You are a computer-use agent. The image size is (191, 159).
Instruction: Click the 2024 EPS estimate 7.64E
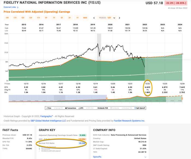click(x=182, y=87)
